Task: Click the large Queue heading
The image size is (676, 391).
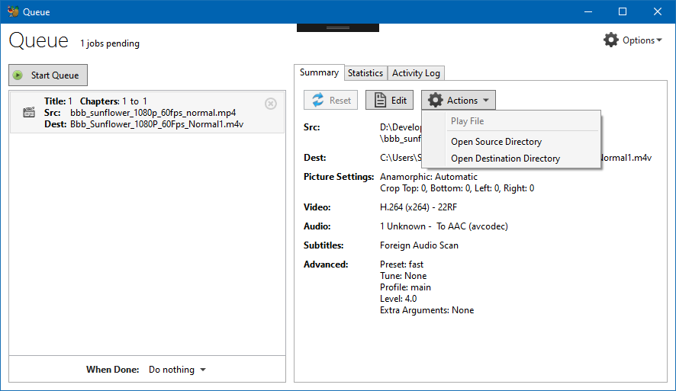Action: (x=38, y=41)
